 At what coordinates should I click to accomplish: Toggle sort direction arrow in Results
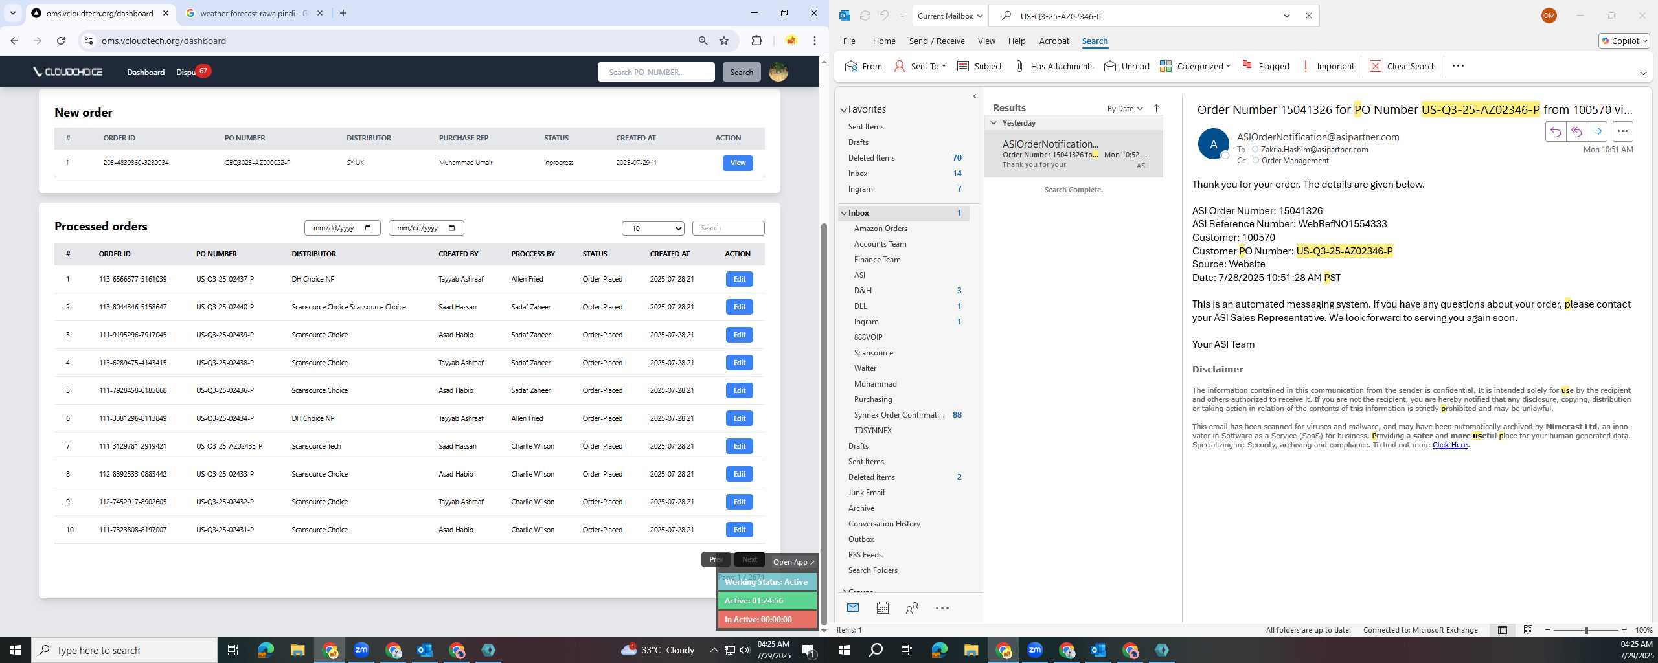coord(1156,108)
